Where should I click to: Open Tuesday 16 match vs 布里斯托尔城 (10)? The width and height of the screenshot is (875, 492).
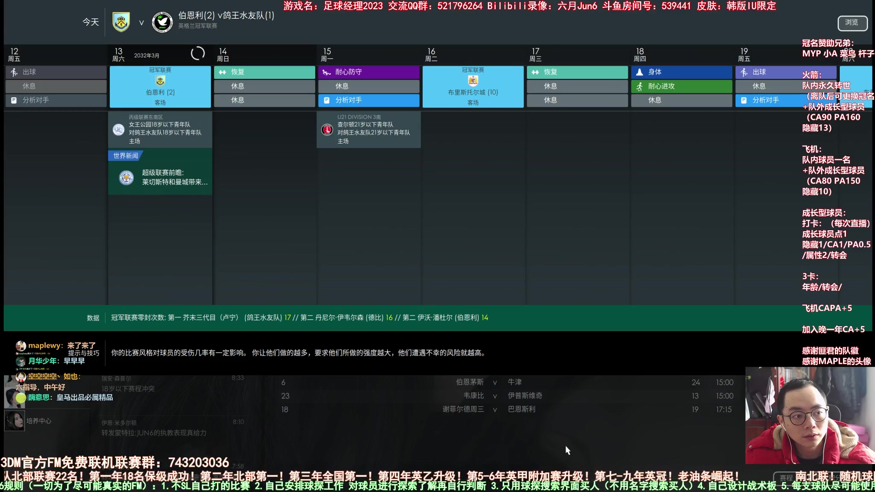pyautogui.click(x=473, y=86)
